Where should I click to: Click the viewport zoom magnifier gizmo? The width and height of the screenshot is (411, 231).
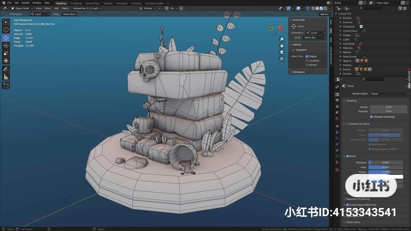tap(282, 39)
